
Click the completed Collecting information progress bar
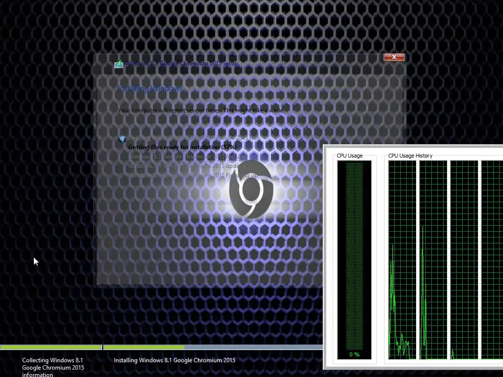(51, 347)
